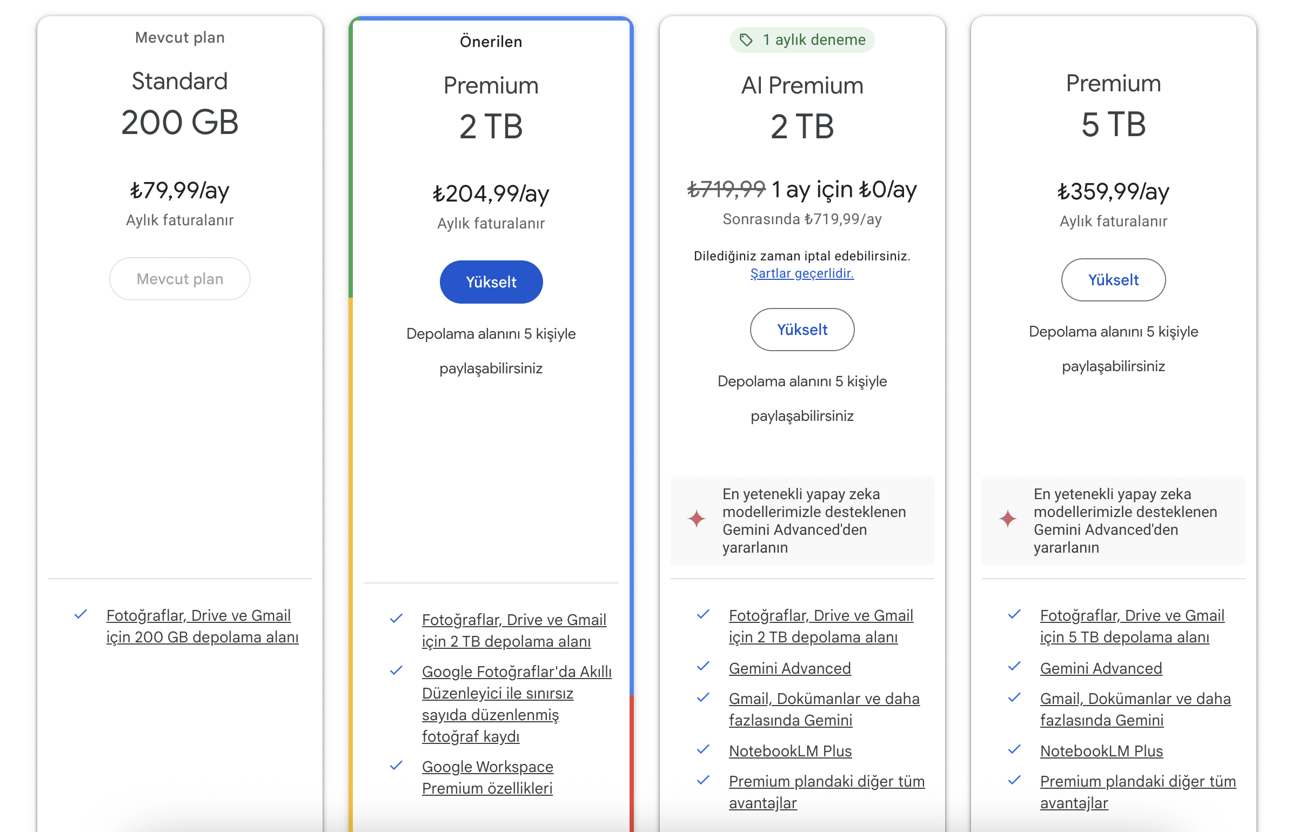Click the Gemini sparkle icon in AI Premium card

pos(697,519)
